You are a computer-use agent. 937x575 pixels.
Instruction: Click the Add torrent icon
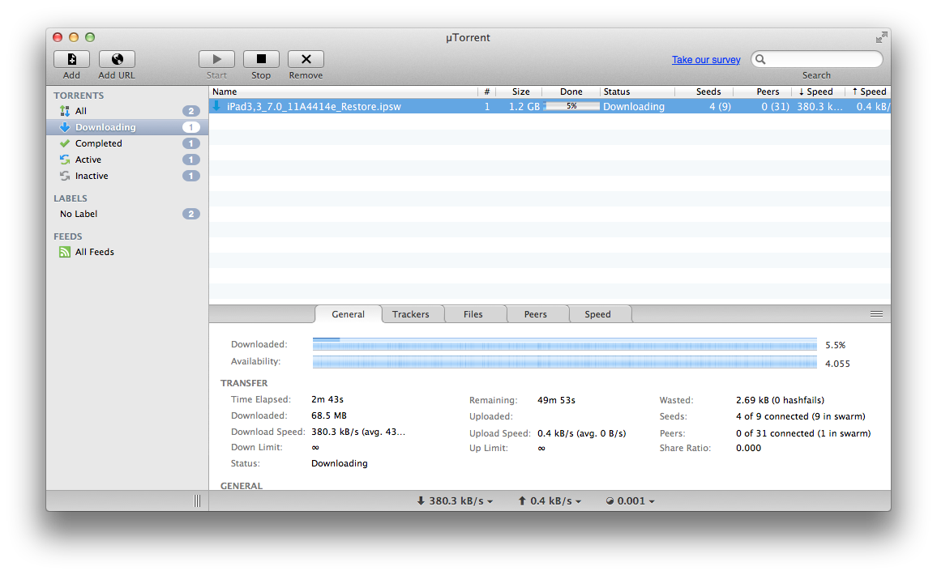pos(71,59)
